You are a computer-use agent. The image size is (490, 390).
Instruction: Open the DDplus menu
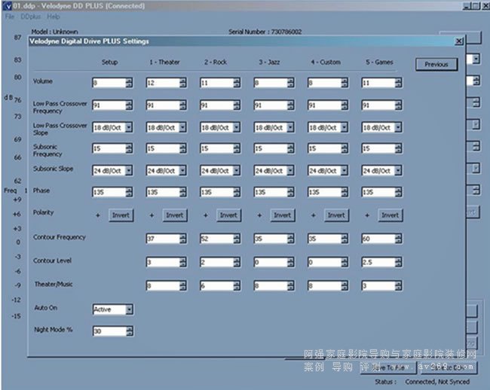30,17
